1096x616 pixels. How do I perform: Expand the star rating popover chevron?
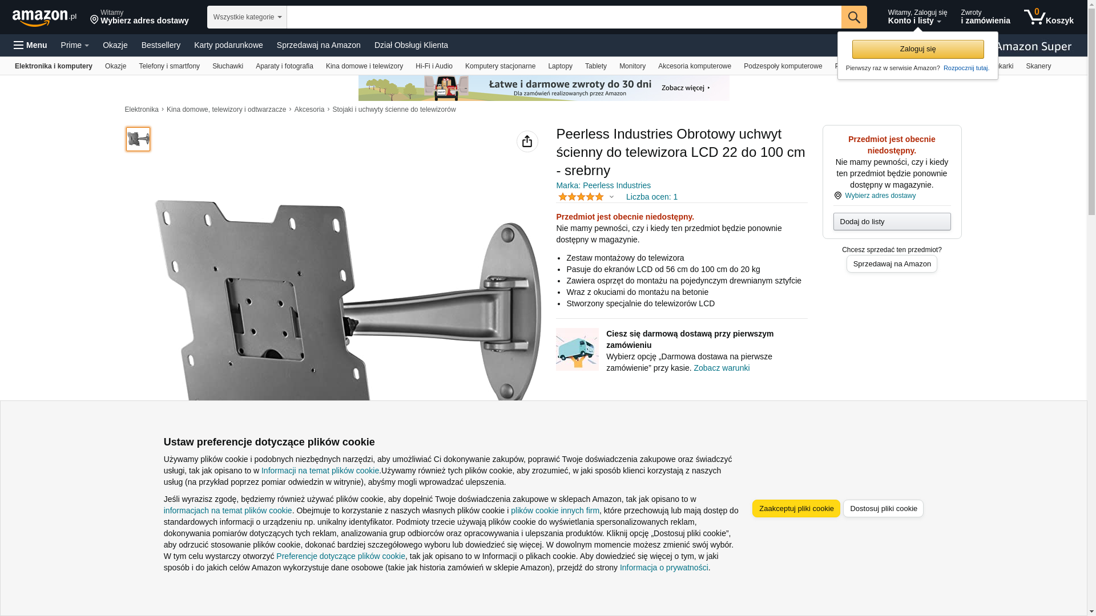611,197
